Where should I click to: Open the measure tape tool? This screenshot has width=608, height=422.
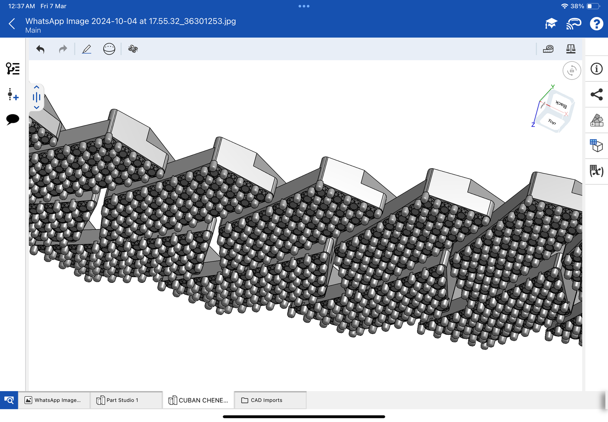(548, 49)
